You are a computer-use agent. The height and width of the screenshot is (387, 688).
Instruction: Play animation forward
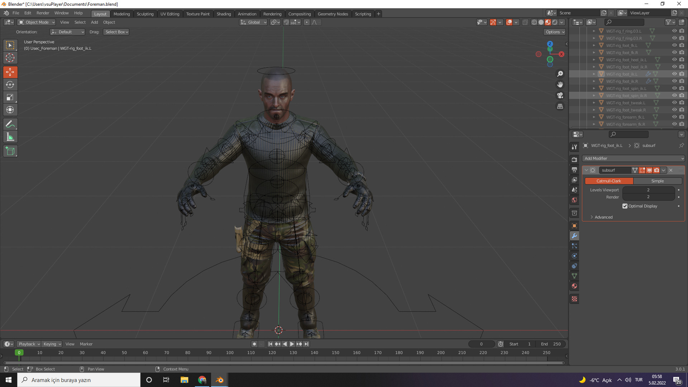(x=292, y=344)
